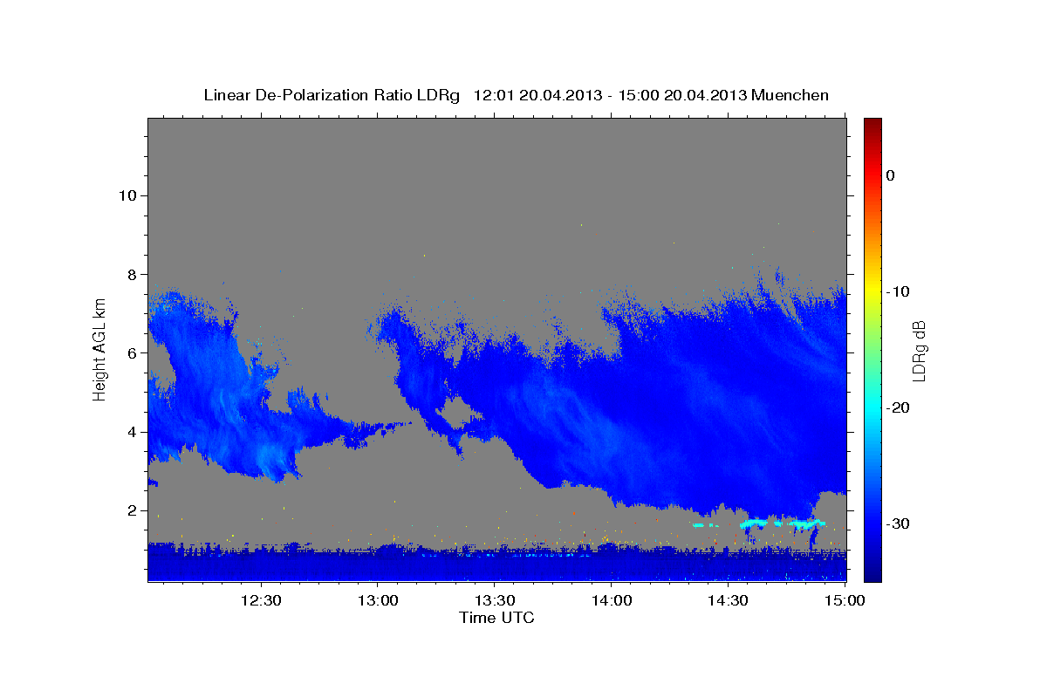Click the 12:30 time tick label
The width and height of the screenshot is (1047, 698).
pos(261,600)
